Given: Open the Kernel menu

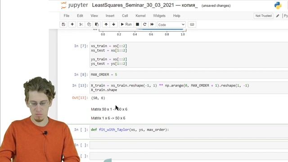Looking at the screenshot, I should (140, 16).
